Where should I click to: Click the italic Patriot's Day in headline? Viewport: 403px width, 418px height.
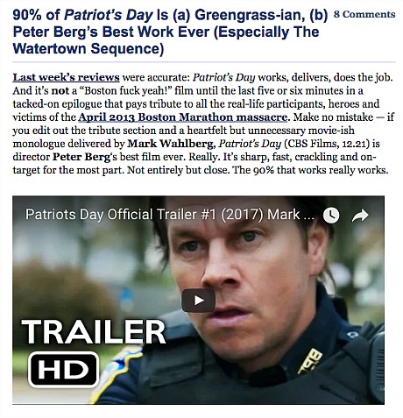click(x=109, y=15)
